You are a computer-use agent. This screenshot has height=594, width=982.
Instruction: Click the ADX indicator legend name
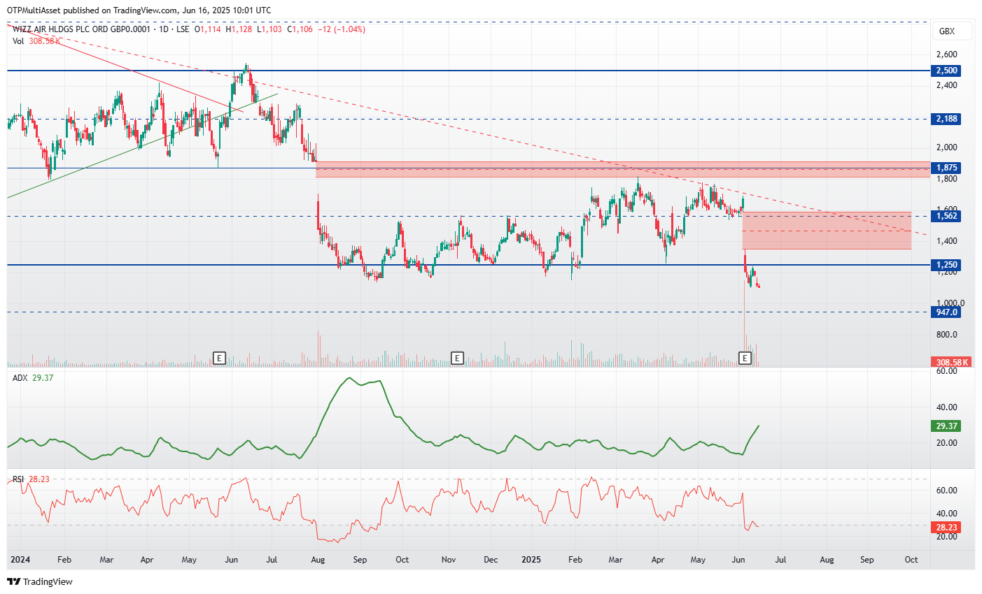coord(20,378)
